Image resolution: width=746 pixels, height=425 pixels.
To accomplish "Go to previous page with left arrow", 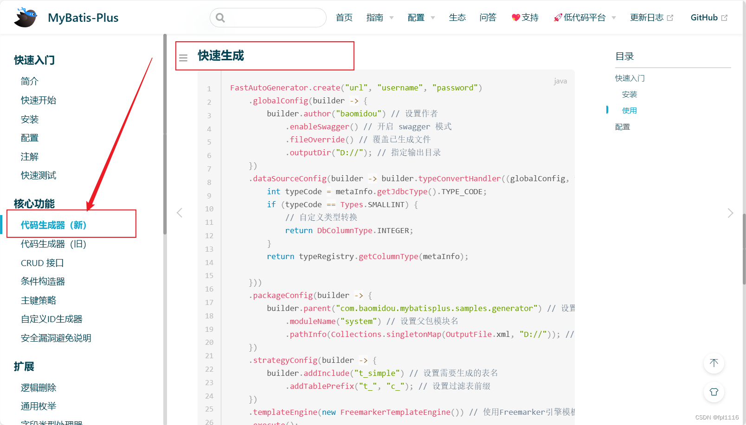I will click(x=180, y=213).
